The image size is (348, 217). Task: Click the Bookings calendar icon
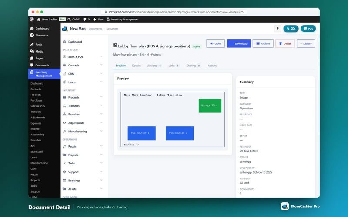pos(64,181)
